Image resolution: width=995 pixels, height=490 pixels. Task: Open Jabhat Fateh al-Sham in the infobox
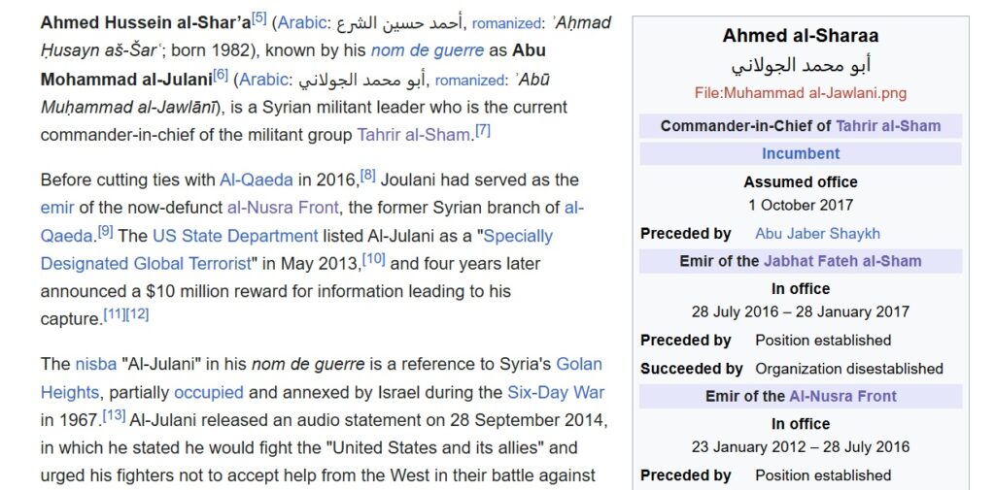tap(842, 260)
